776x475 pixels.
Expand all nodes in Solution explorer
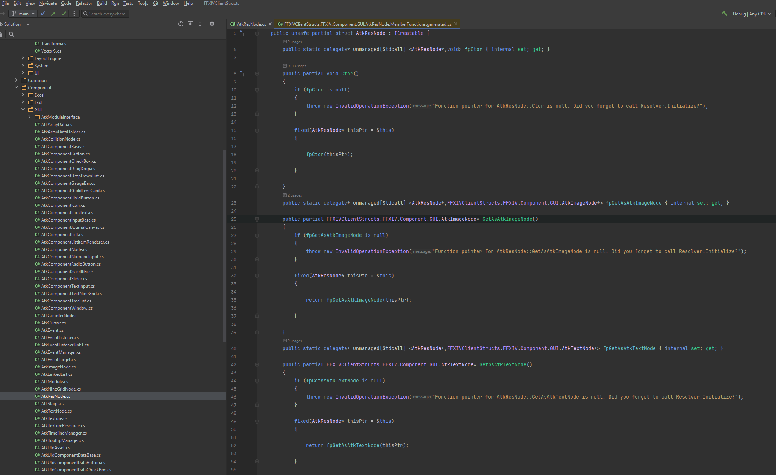190,24
